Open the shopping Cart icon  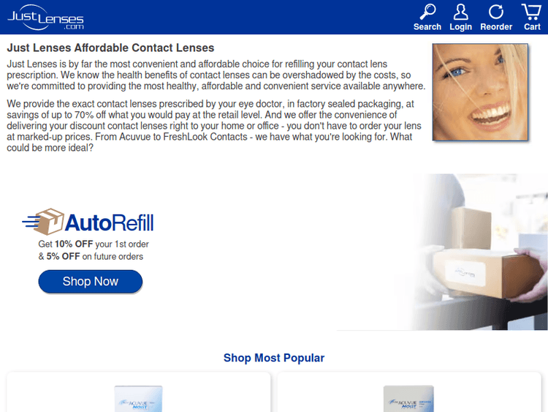[x=532, y=12]
